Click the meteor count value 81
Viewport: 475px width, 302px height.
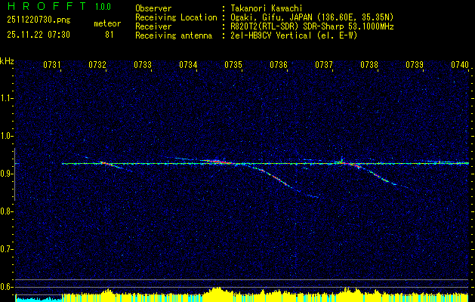click(109, 34)
